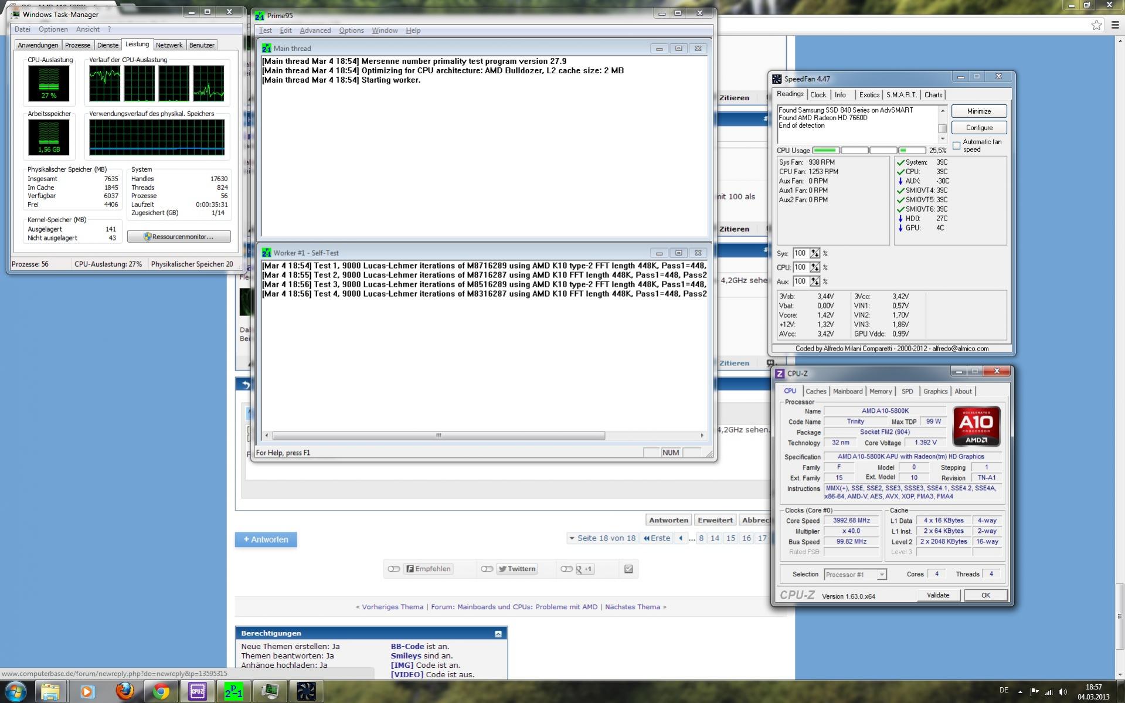Open the Seite 18 von 18 page dropdown
This screenshot has width=1125, height=703.
(x=602, y=538)
